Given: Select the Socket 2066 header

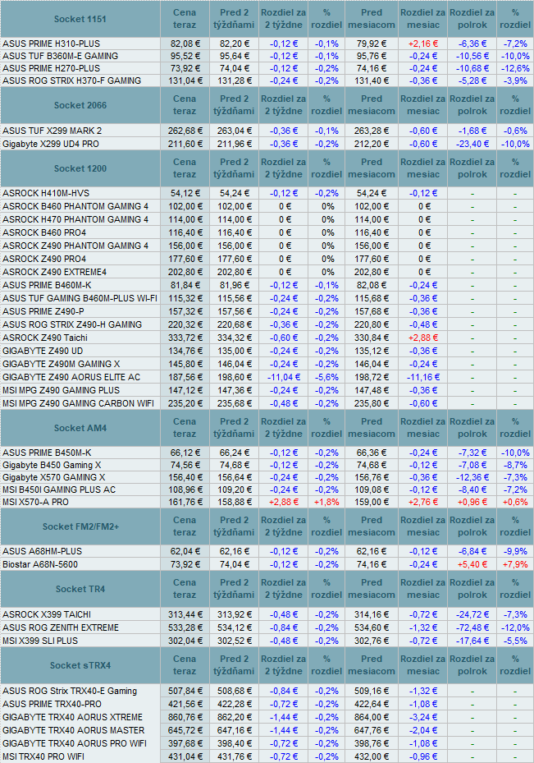Looking at the screenshot, I should click(80, 105).
